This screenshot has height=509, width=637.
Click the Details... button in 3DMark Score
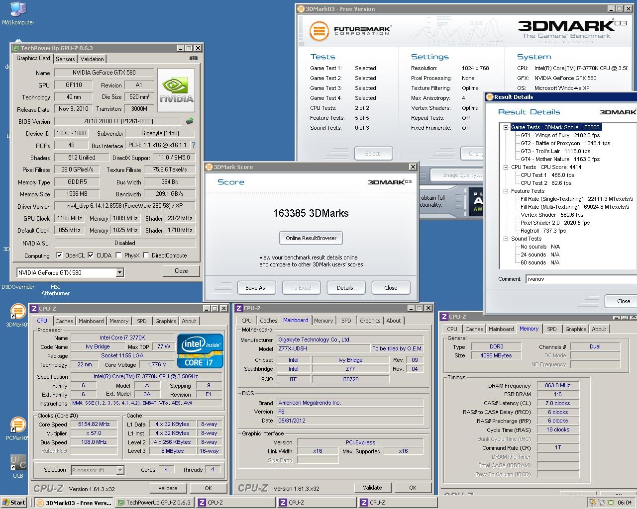(347, 287)
